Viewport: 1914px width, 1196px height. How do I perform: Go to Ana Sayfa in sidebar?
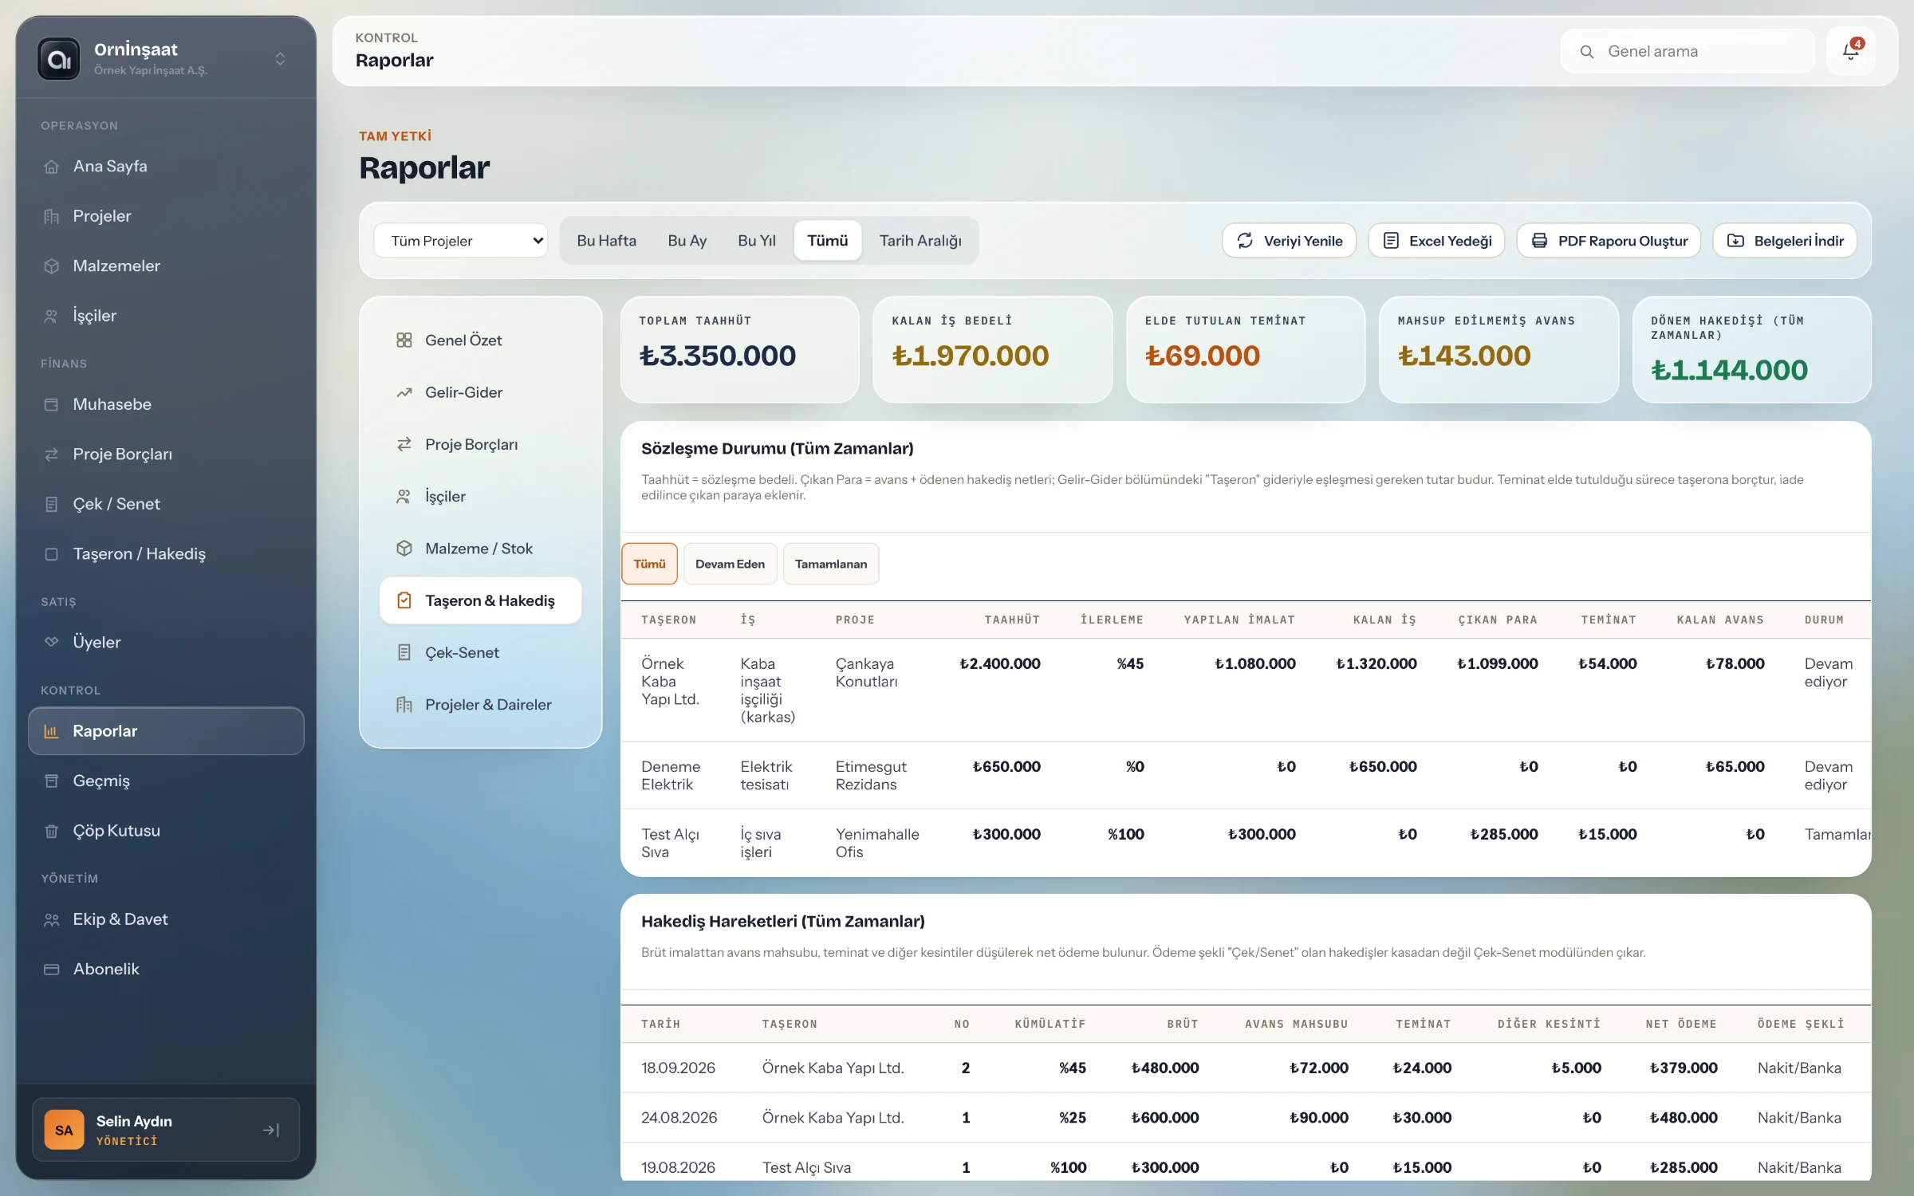pyautogui.click(x=166, y=166)
